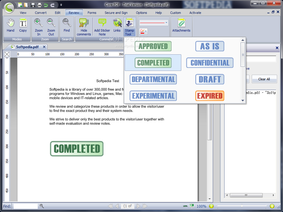Click the results panel horizontal scrollbar thumb
The image size is (283, 212).
(x=246, y=195)
